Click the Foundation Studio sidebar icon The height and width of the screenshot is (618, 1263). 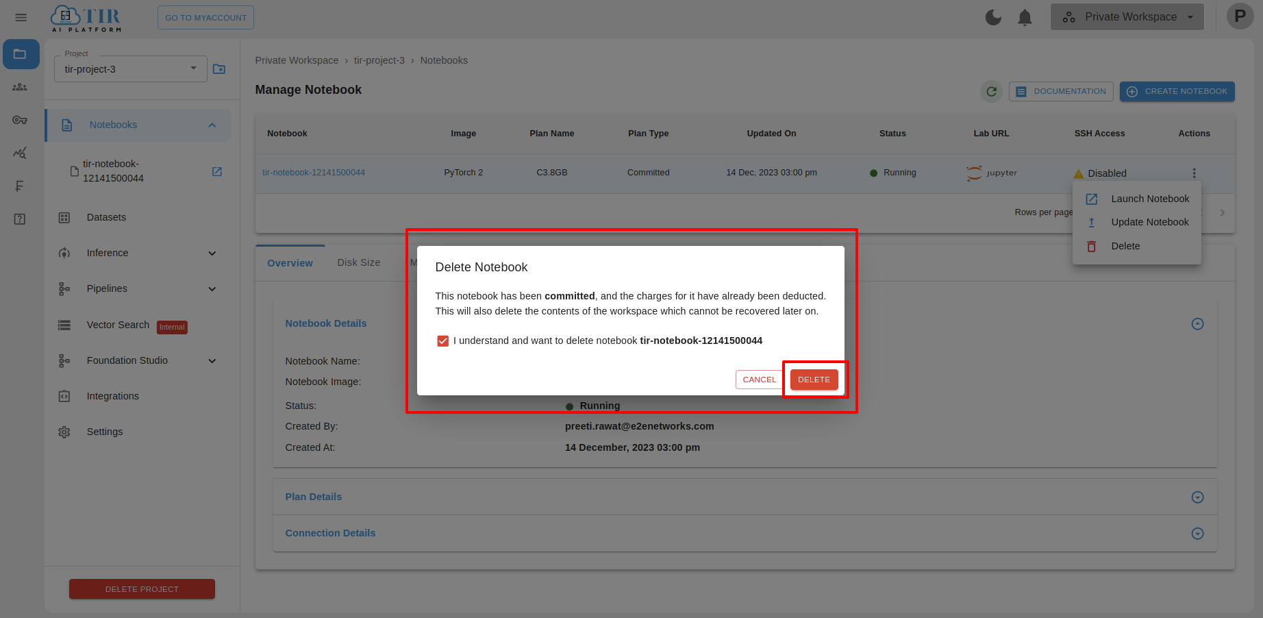[x=64, y=361]
